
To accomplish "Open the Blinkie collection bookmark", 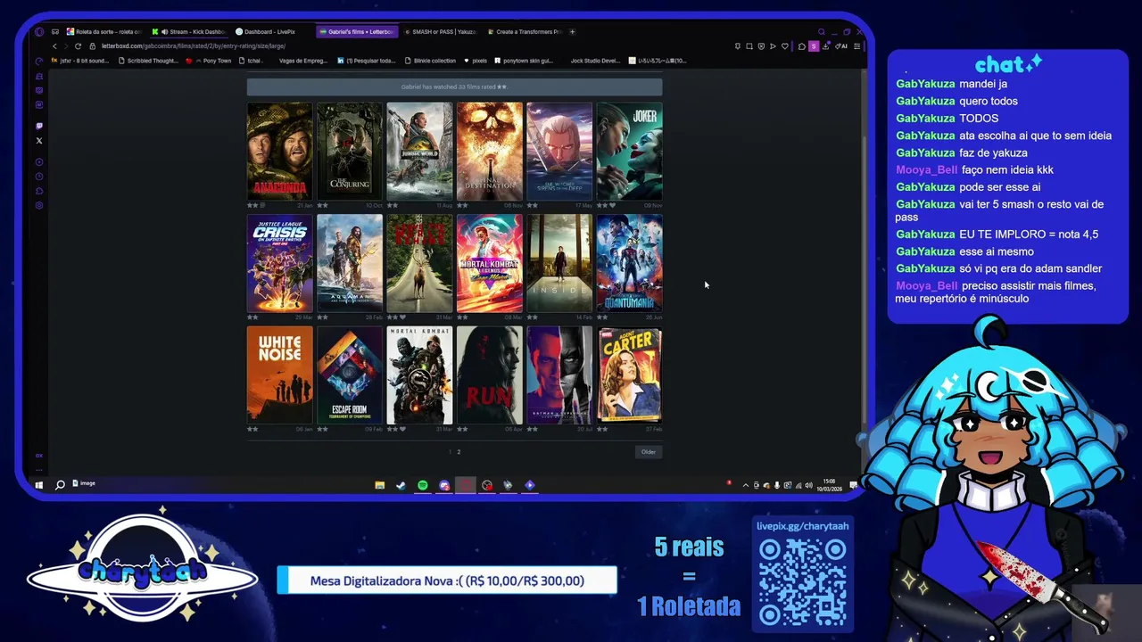I will pyautogui.click(x=431, y=61).
